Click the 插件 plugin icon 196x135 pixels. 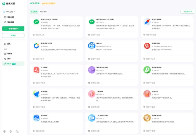5,59
